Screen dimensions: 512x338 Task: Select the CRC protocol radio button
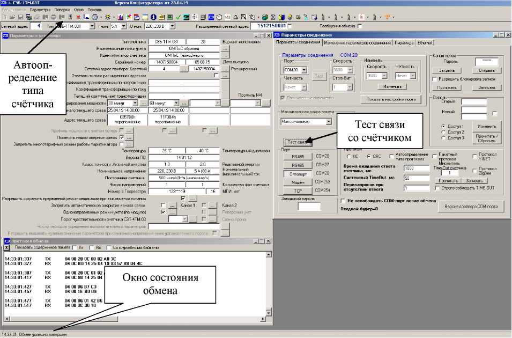(x=369, y=156)
